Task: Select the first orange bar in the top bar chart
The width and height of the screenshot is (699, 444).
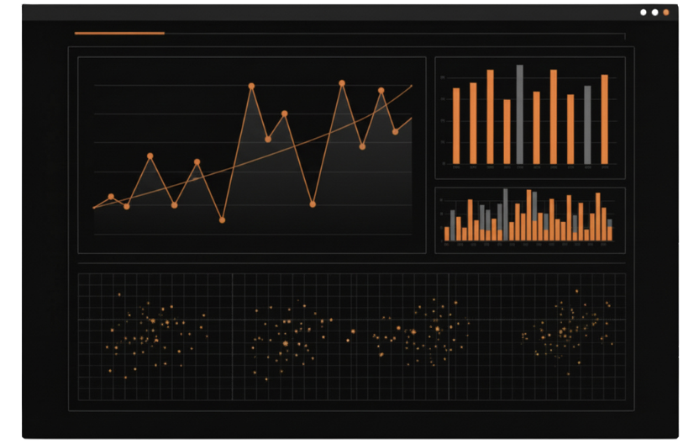Action: point(456,126)
